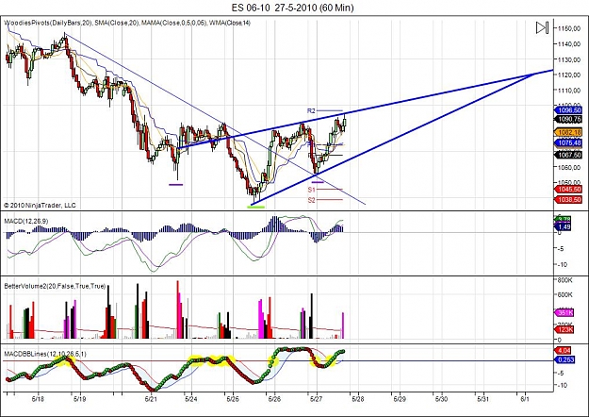Click the orange 1082,18 price marker

[x=568, y=132]
